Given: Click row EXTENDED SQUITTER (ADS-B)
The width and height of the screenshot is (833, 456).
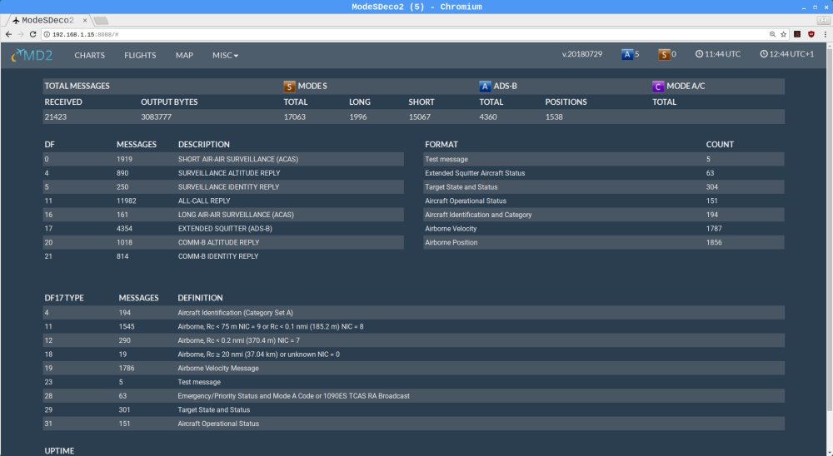Looking at the screenshot, I should click(x=223, y=228).
